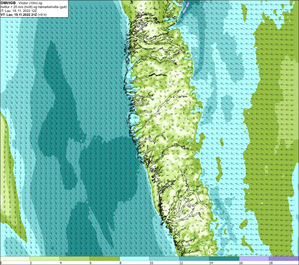Click the purple high-wind patch near the top of the map

click(186, 8)
